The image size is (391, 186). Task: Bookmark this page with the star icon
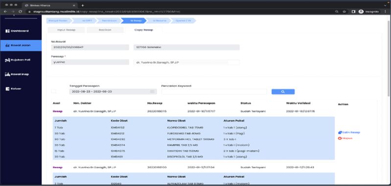345,11
